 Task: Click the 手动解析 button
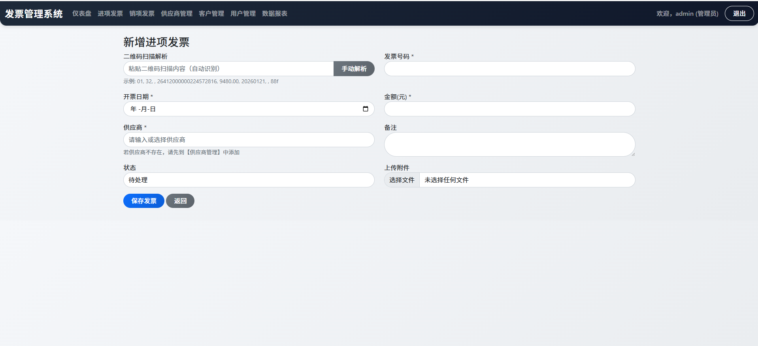(x=354, y=69)
